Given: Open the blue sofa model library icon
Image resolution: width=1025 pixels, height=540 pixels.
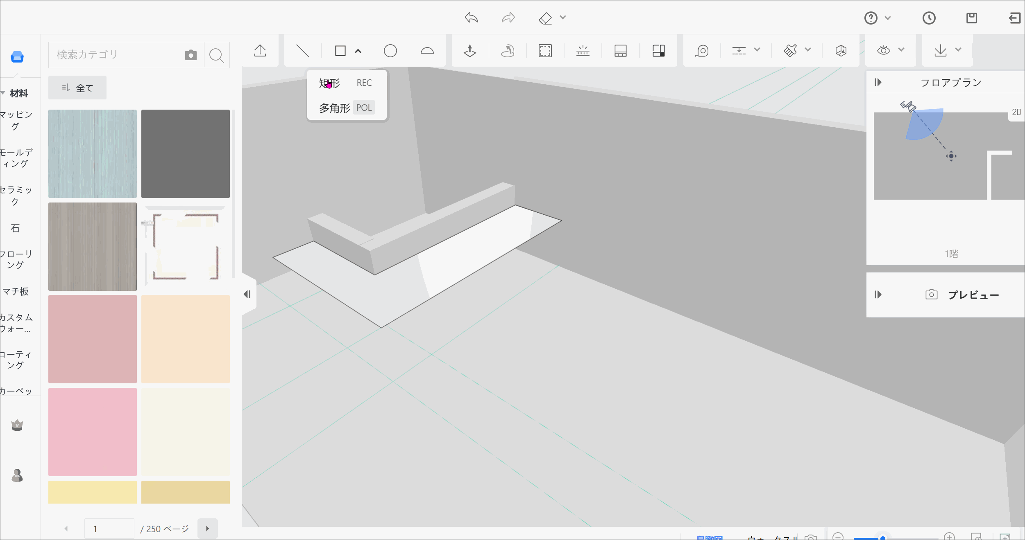Looking at the screenshot, I should tap(17, 57).
